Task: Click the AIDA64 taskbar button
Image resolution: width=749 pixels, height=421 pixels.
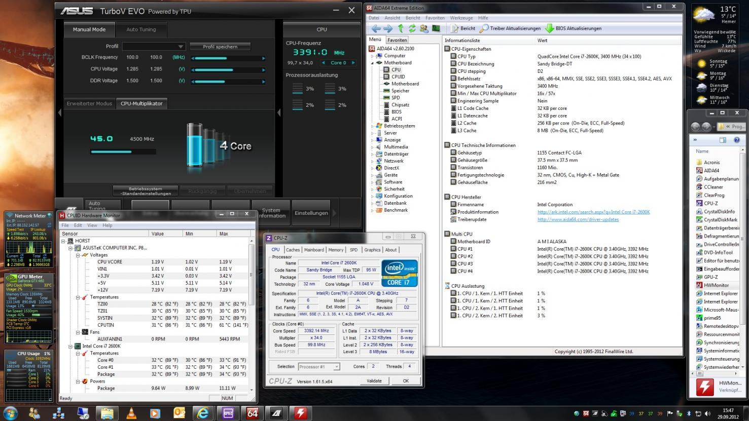Action: point(252,413)
